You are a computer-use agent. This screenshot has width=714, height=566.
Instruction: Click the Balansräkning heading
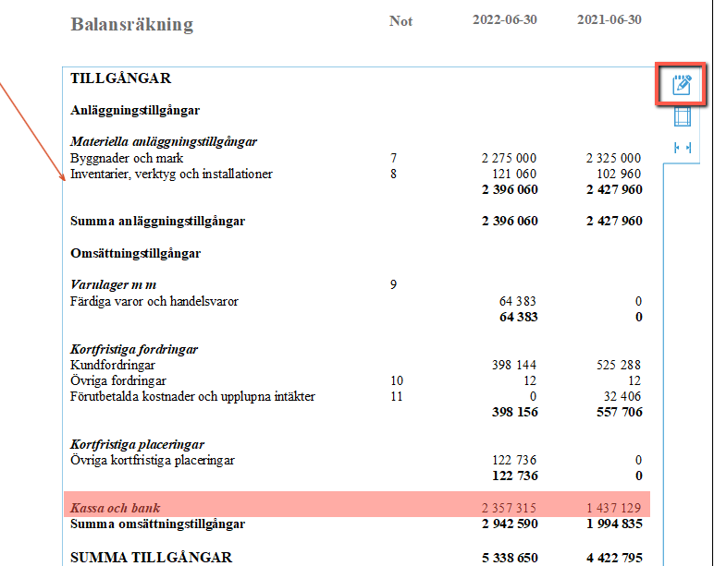(132, 24)
